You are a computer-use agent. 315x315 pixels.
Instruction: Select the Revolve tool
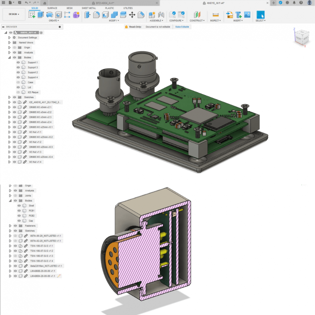49,14
